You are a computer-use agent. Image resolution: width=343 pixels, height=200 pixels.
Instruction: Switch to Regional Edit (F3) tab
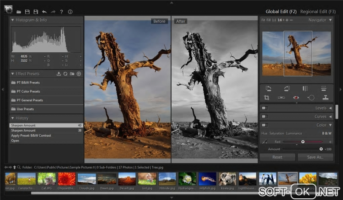(318, 11)
